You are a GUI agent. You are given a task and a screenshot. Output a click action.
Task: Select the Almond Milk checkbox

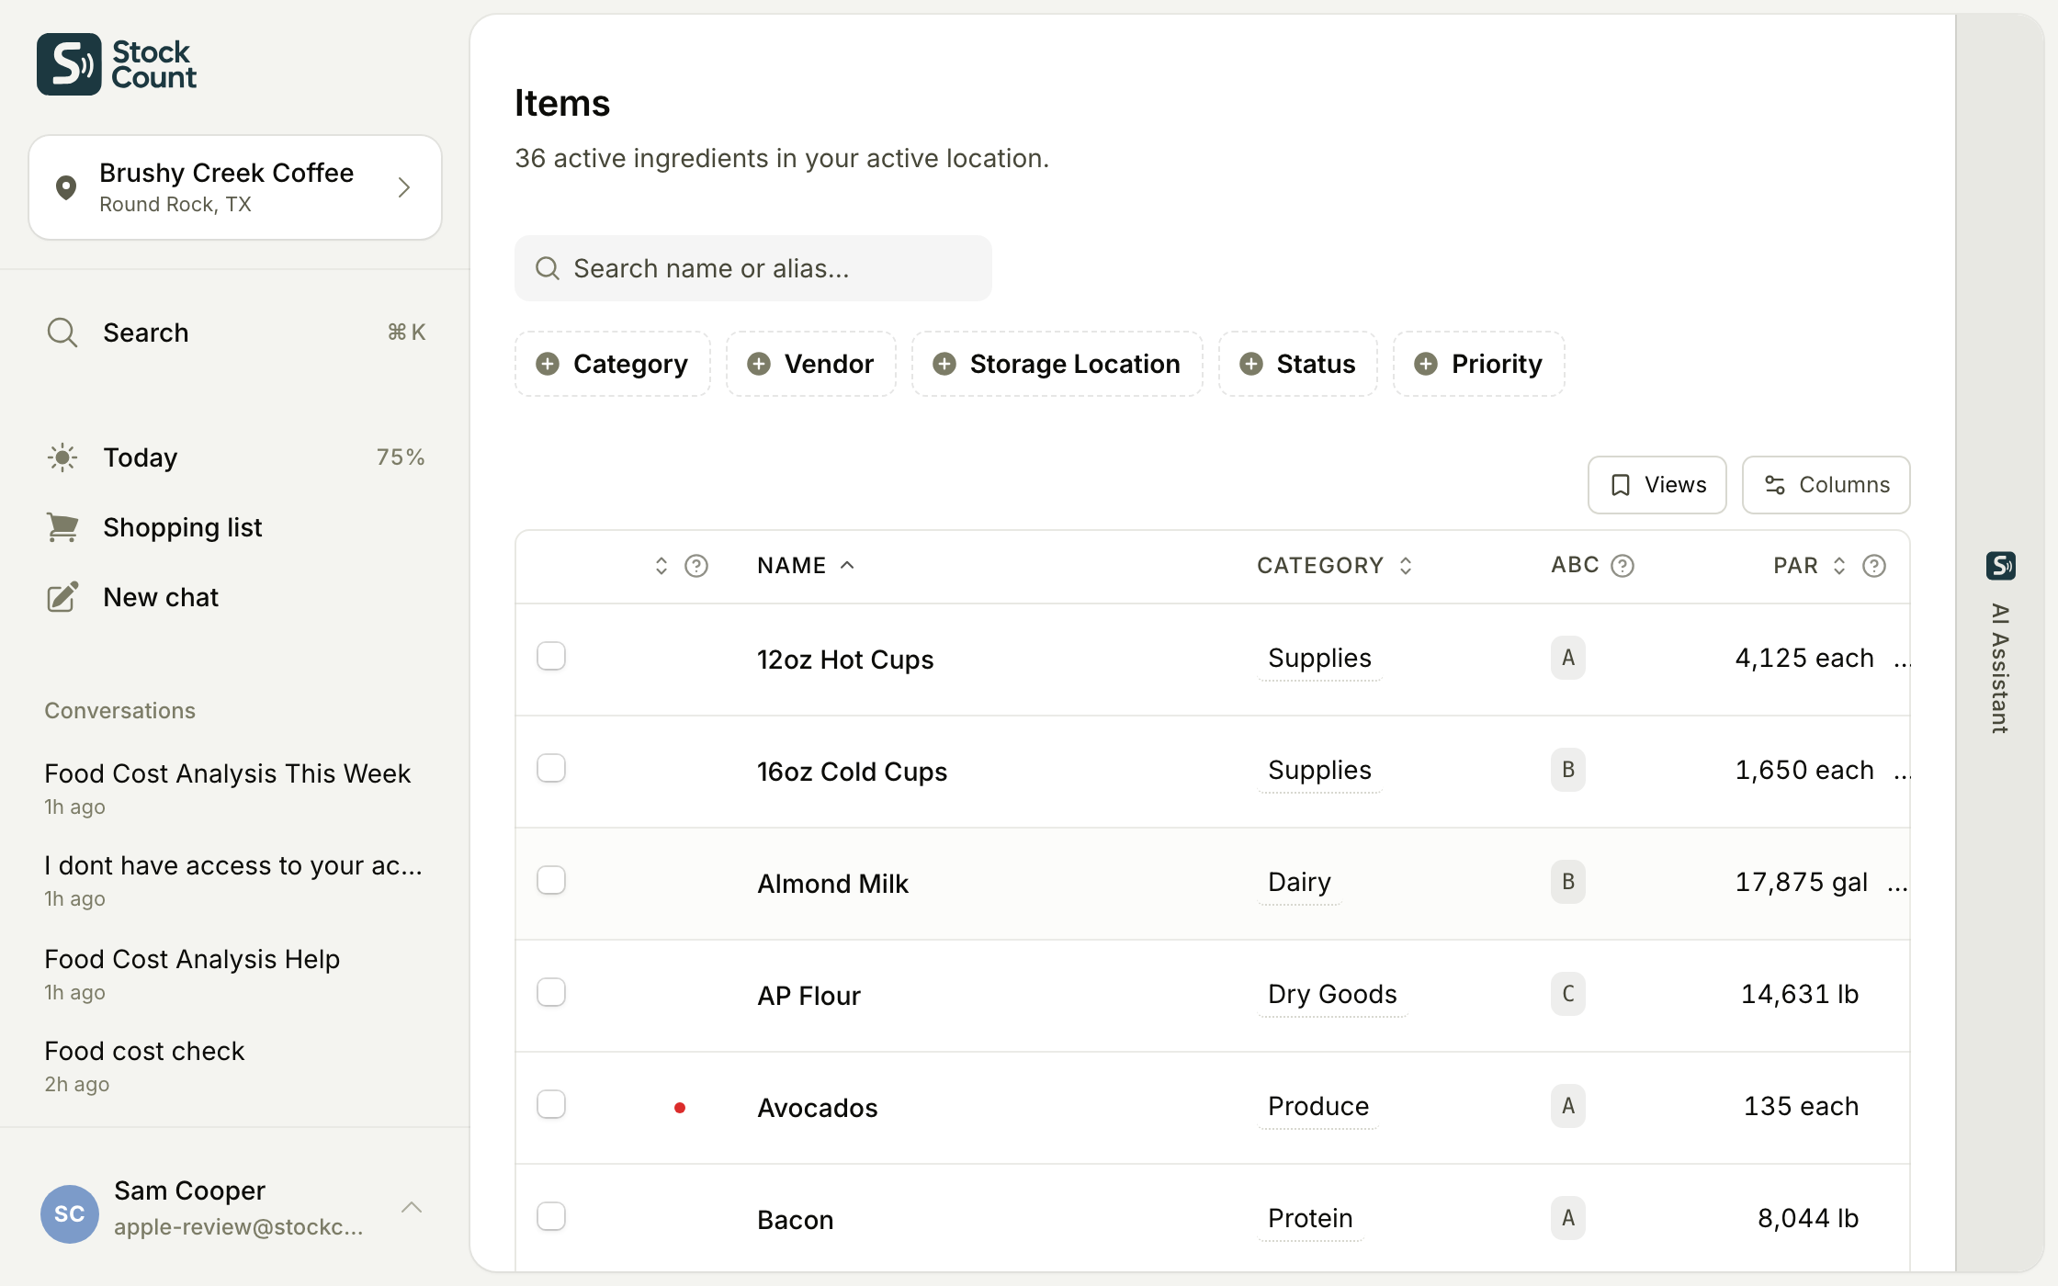point(551,880)
